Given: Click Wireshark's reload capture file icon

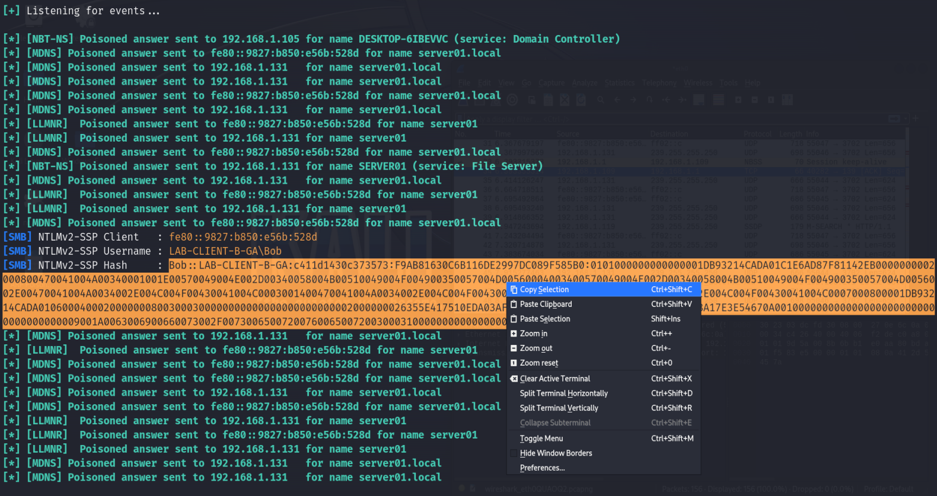Looking at the screenshot, I should (581, 100).
